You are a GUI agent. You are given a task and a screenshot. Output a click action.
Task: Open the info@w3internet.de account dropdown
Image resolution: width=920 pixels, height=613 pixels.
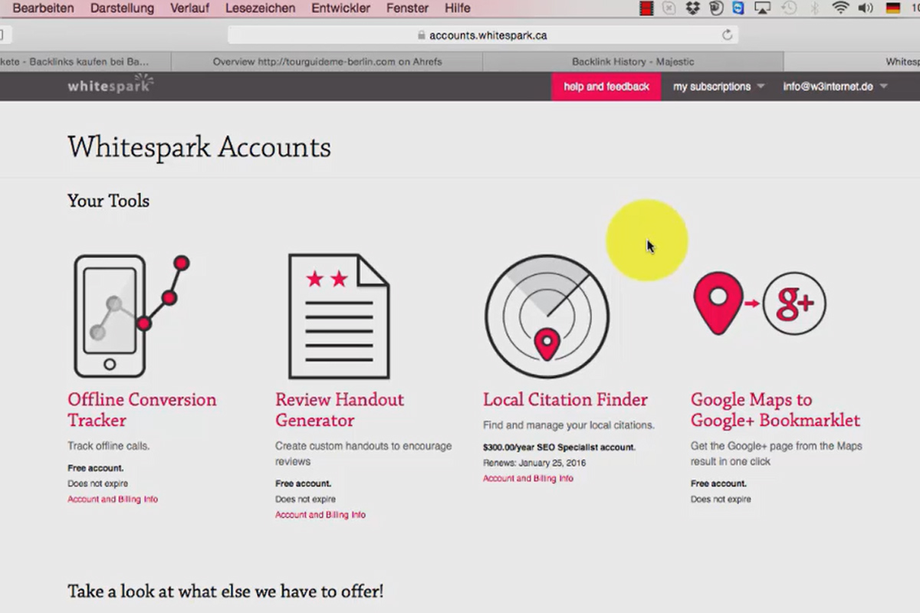click(x=835, y=87)
